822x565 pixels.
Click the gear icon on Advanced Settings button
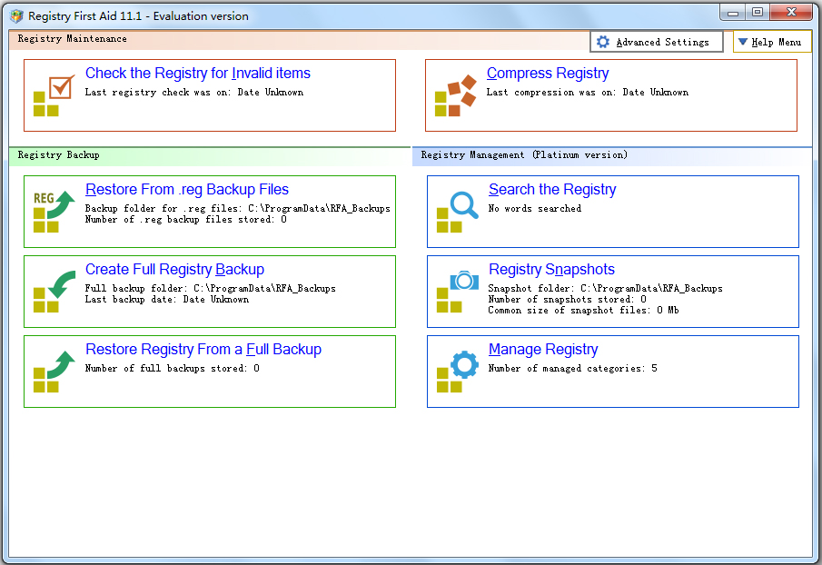click(x=601, y=41)
